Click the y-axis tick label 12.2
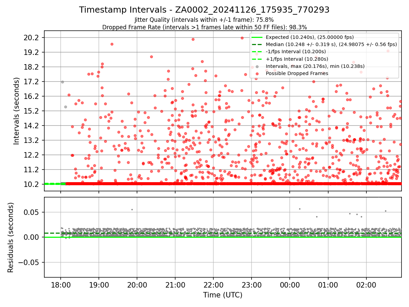Image resolution: width=409 pixels, height=307 pixels. coord(31,155)
